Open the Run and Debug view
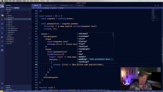 point(2,19)
